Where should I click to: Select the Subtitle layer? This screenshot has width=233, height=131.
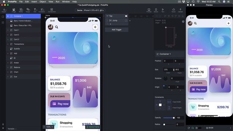(23, 49)
